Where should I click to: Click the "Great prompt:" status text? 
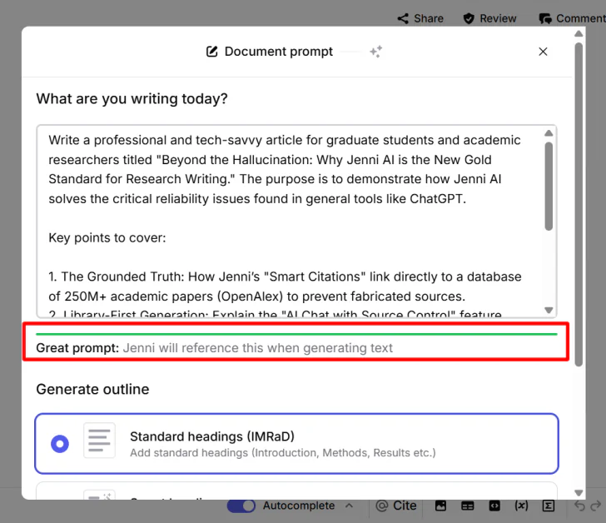[x=77, y=348]
